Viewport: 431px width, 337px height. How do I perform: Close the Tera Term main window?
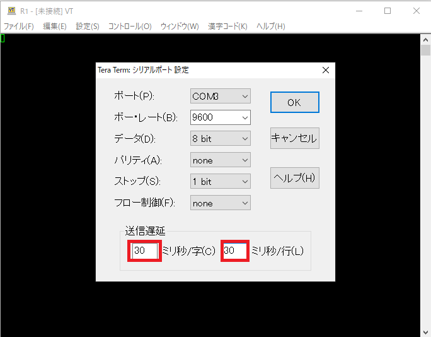click(x=417, y=11)
